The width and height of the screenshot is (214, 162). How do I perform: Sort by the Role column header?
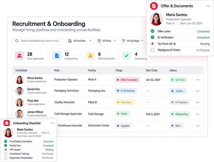pos(57,70)
